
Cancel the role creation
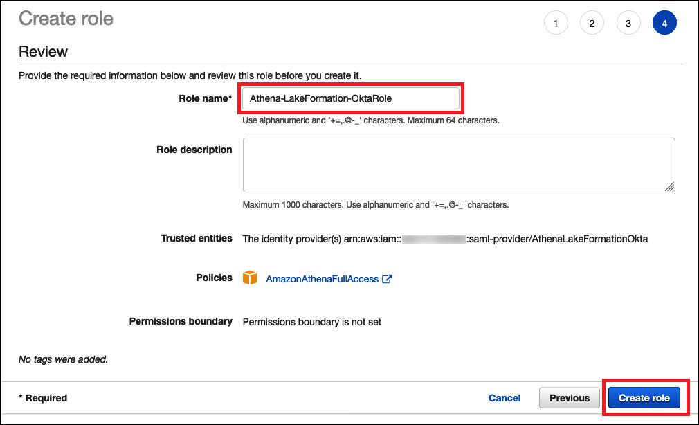[505, 398]
